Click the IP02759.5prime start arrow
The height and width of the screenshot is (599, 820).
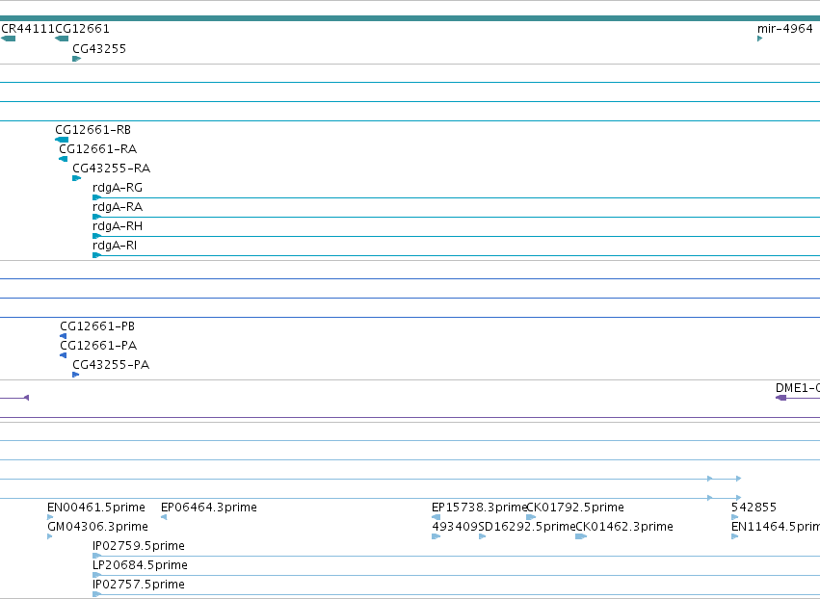pos(96,556)
